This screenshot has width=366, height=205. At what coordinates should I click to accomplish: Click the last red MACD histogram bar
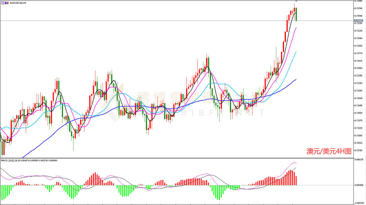pyautogui.click(x=296, y=181)
